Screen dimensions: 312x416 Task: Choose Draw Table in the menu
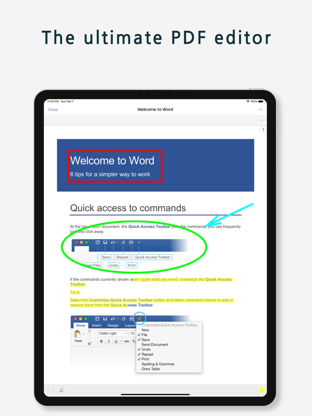coord(151,369)
